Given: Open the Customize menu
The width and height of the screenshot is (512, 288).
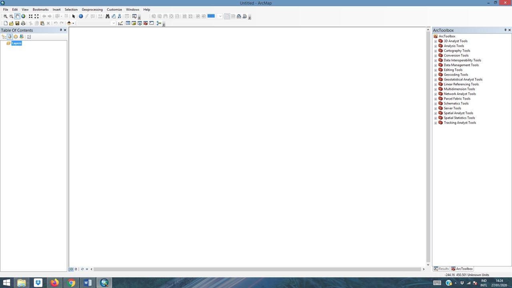Looking at the screenshot, I should tap(114, 10).
